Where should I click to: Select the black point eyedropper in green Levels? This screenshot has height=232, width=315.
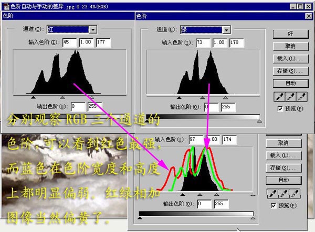click(x=279, y=97)
